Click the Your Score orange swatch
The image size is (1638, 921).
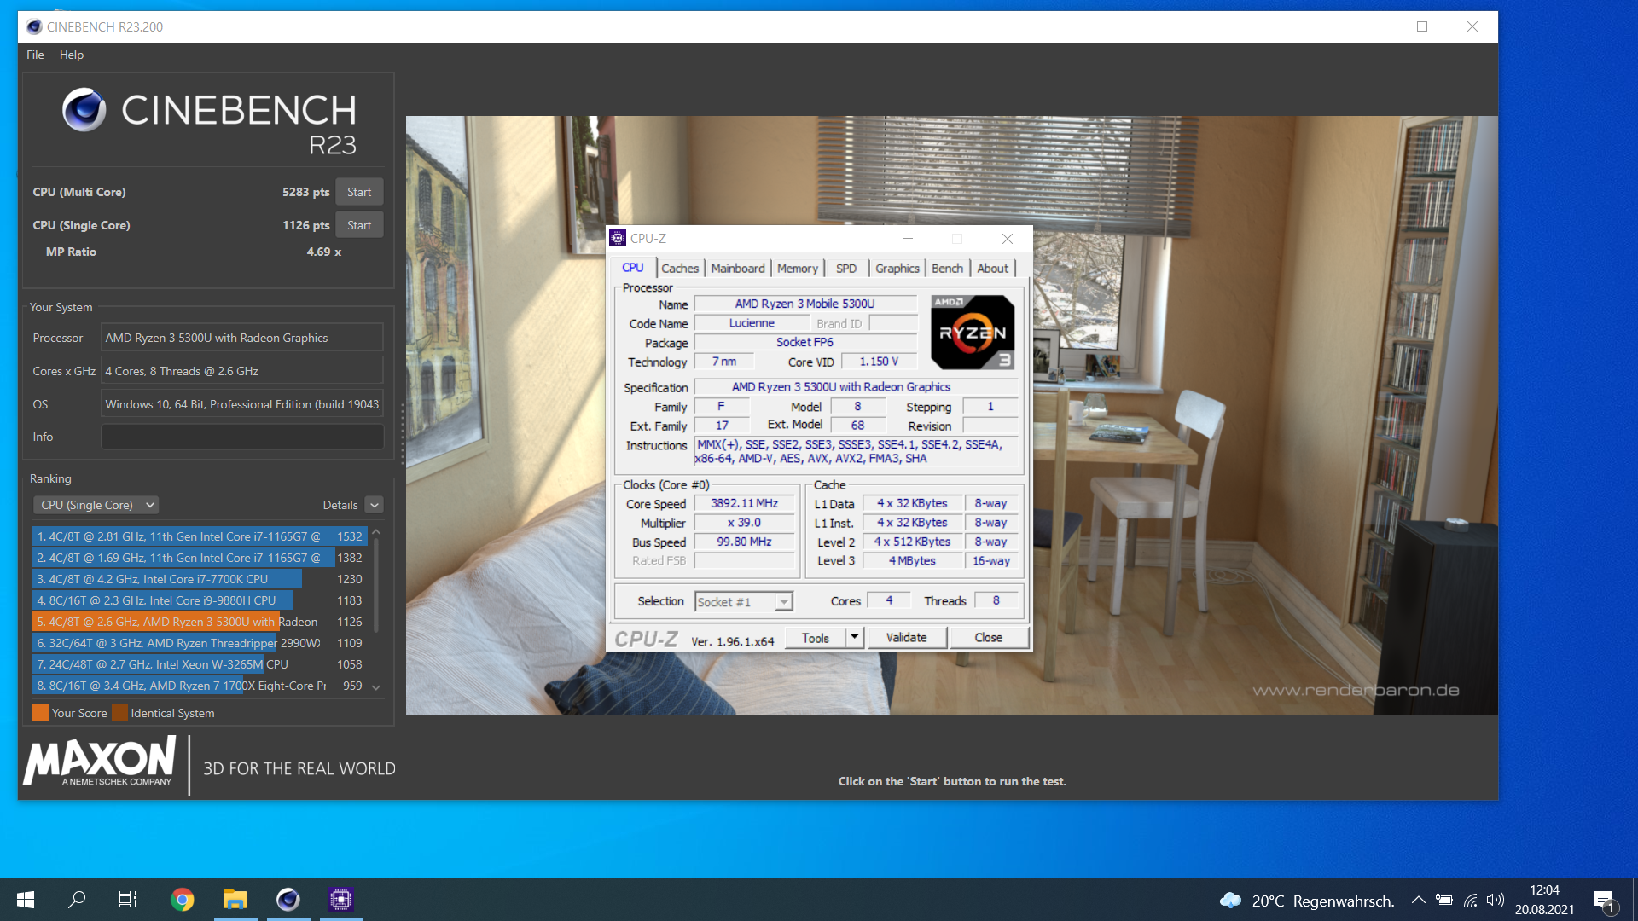pyautogui.click(x=40, y=713)
